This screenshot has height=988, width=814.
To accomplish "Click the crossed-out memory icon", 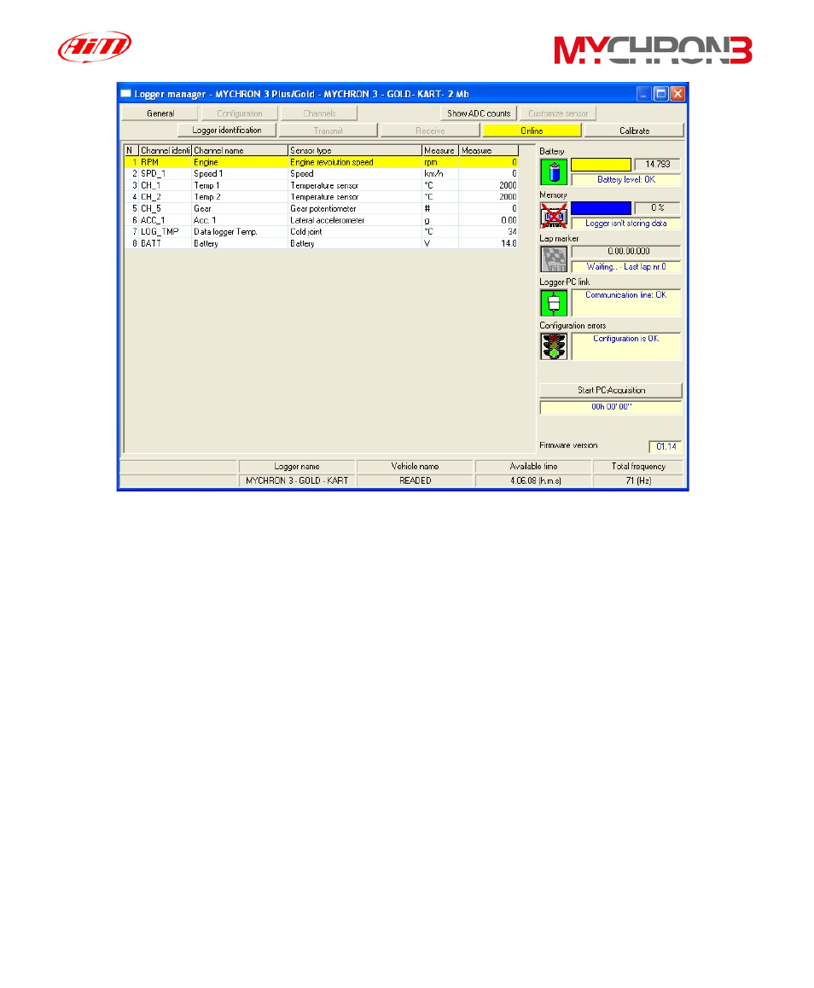I will [x=553, y=216].
